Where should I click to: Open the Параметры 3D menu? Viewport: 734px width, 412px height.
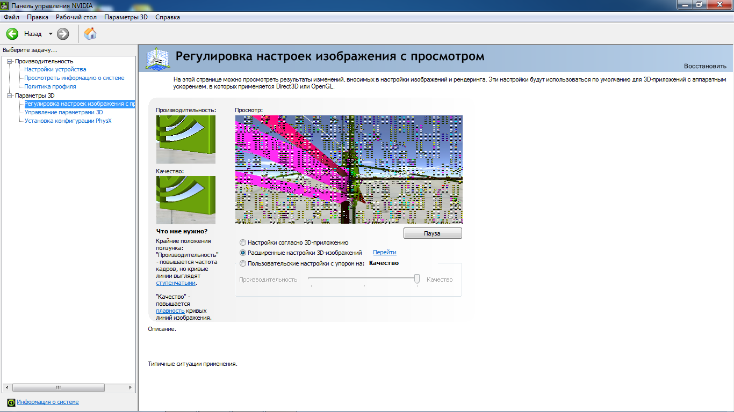tap(126, 17)
